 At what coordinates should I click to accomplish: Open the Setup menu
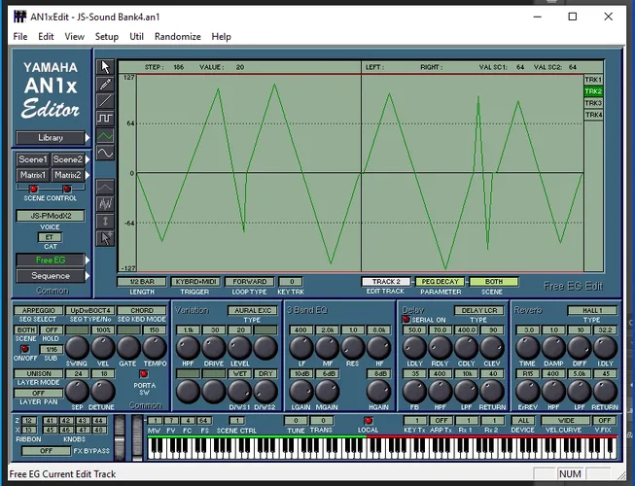[x=107, y=36]
